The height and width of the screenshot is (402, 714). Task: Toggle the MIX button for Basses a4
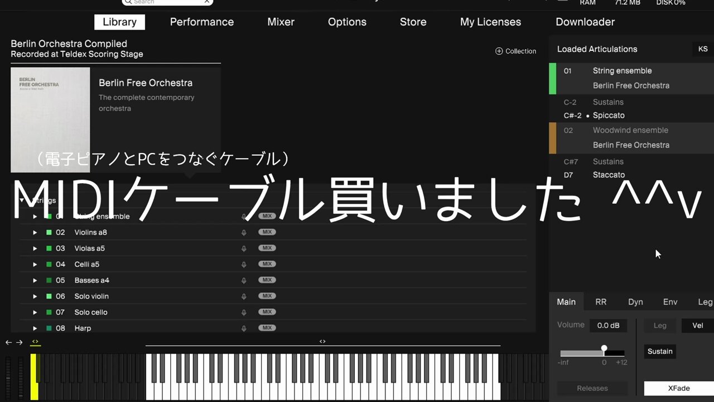tap(267, 280)
